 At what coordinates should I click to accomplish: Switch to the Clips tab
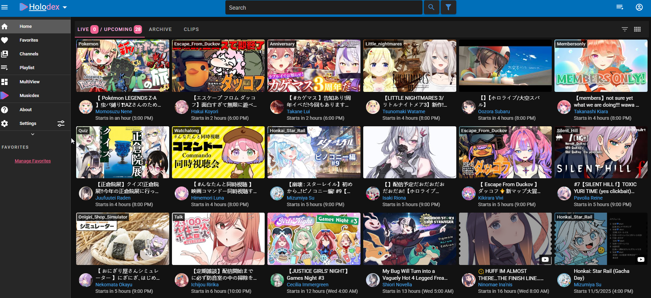(x=191, y=29)
